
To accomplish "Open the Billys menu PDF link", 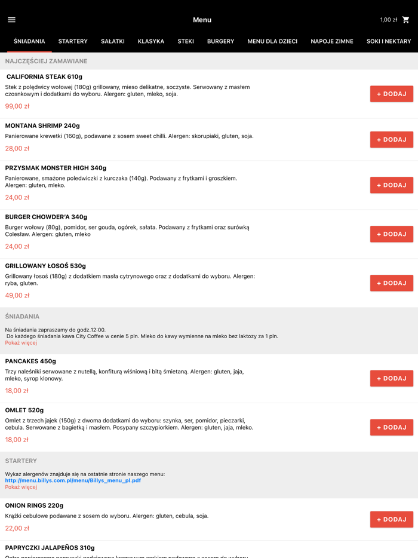I will (73, 480).
